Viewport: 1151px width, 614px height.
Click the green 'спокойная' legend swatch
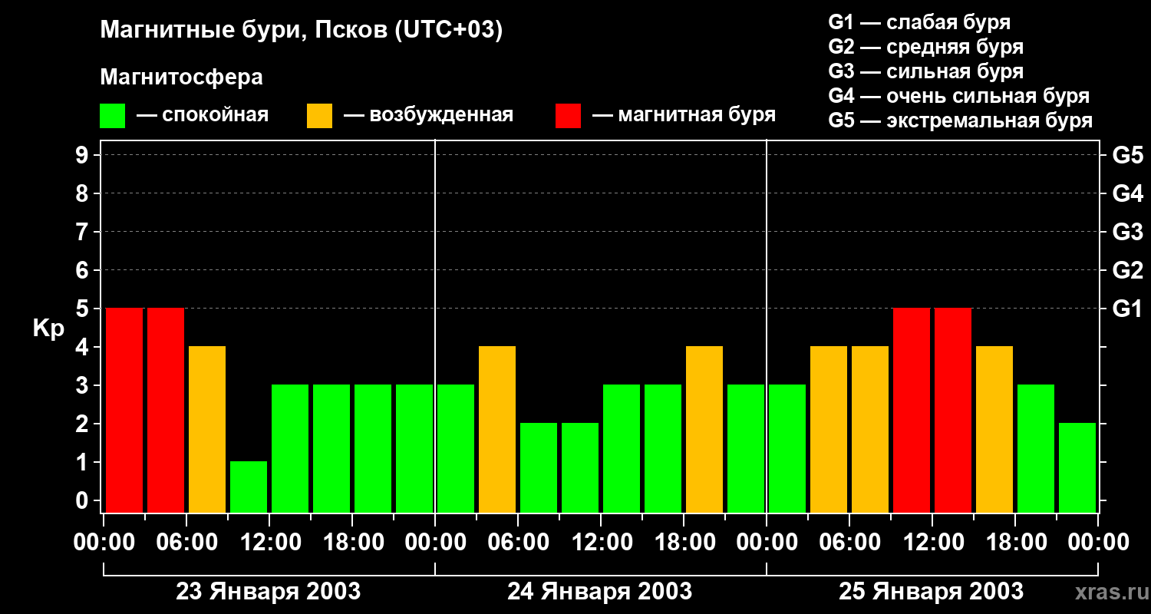(112, 115)
